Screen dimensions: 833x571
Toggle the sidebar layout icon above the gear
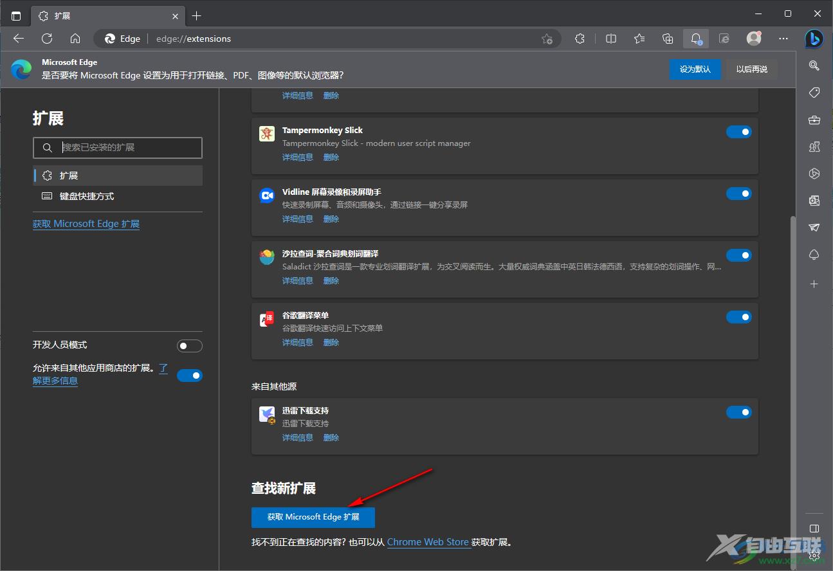click(x=814, y=529)
